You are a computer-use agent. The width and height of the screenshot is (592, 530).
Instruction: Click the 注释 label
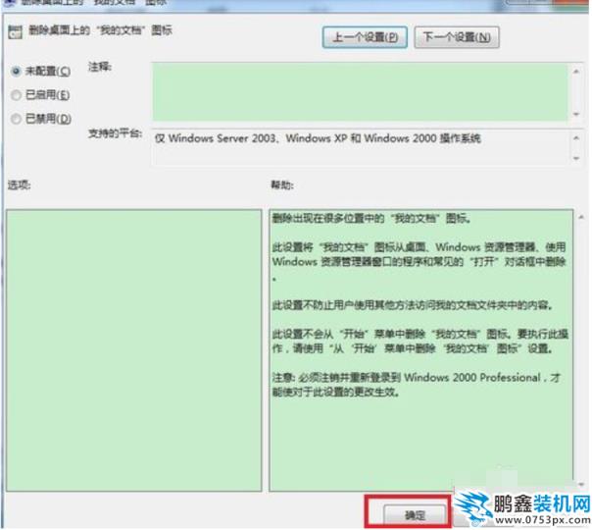pos(100,67)
